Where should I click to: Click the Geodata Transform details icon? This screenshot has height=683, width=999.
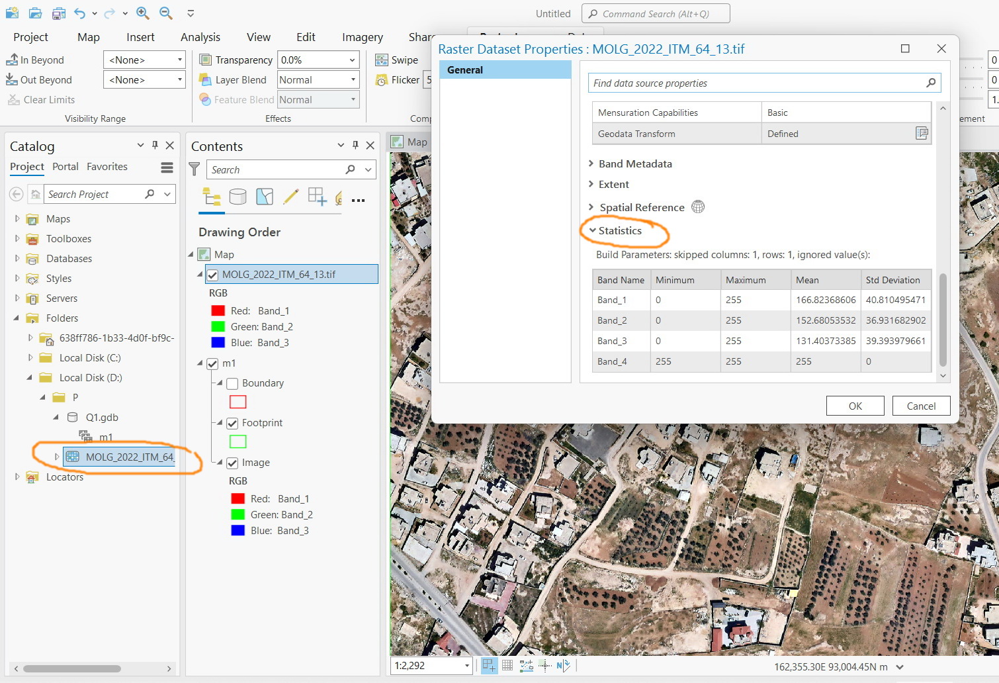coord(922,133)
